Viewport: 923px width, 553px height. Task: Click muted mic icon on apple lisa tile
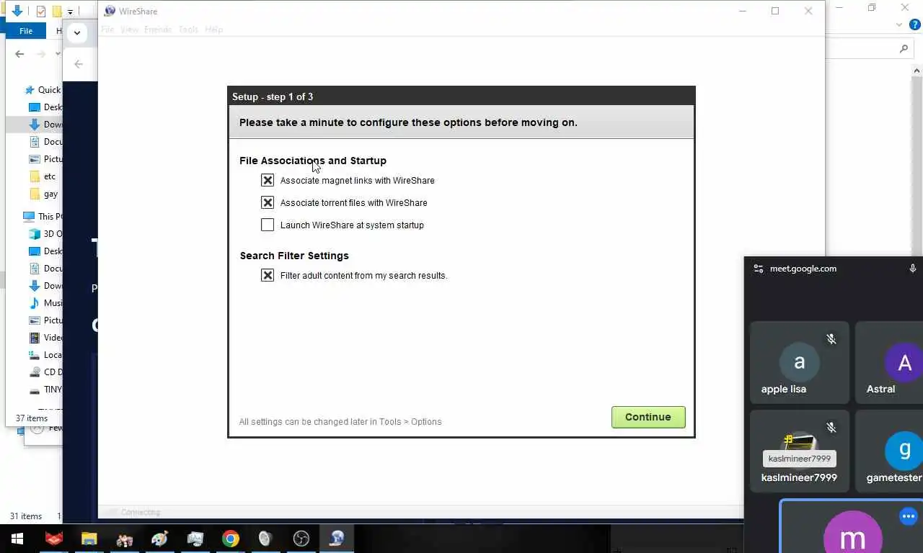click(831, 338)
